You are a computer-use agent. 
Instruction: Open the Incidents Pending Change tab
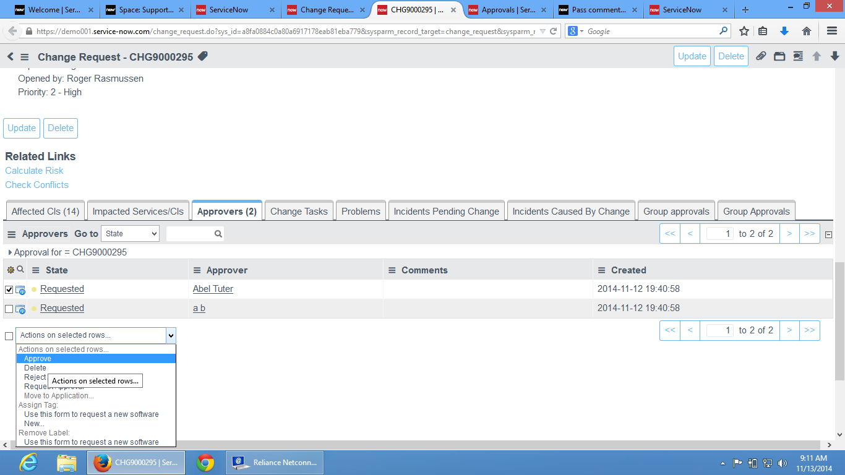tap(446, 211)
